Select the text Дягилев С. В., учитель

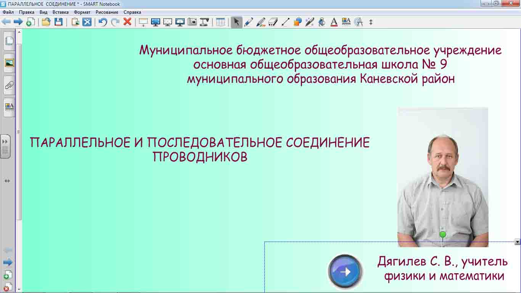(442, 262)
